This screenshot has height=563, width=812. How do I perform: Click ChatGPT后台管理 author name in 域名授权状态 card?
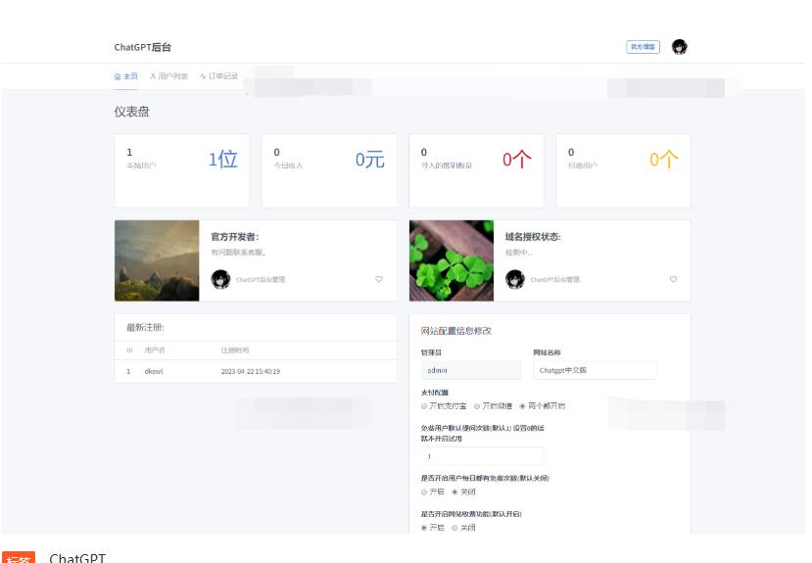tap(555, 279)
